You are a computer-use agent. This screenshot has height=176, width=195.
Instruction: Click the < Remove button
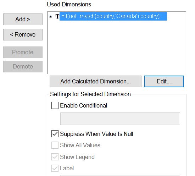pyautogui.click(x=23, y=35)
